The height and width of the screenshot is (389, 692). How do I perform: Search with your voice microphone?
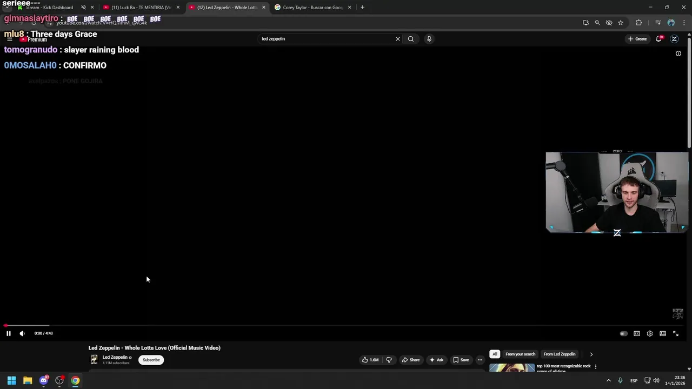click(x=429, y=39)
